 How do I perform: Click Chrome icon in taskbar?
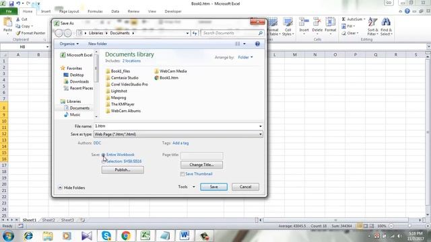pos(126,236)
